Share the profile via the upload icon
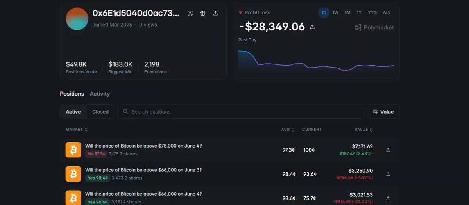469x205 pixels. tap(215, 13)
